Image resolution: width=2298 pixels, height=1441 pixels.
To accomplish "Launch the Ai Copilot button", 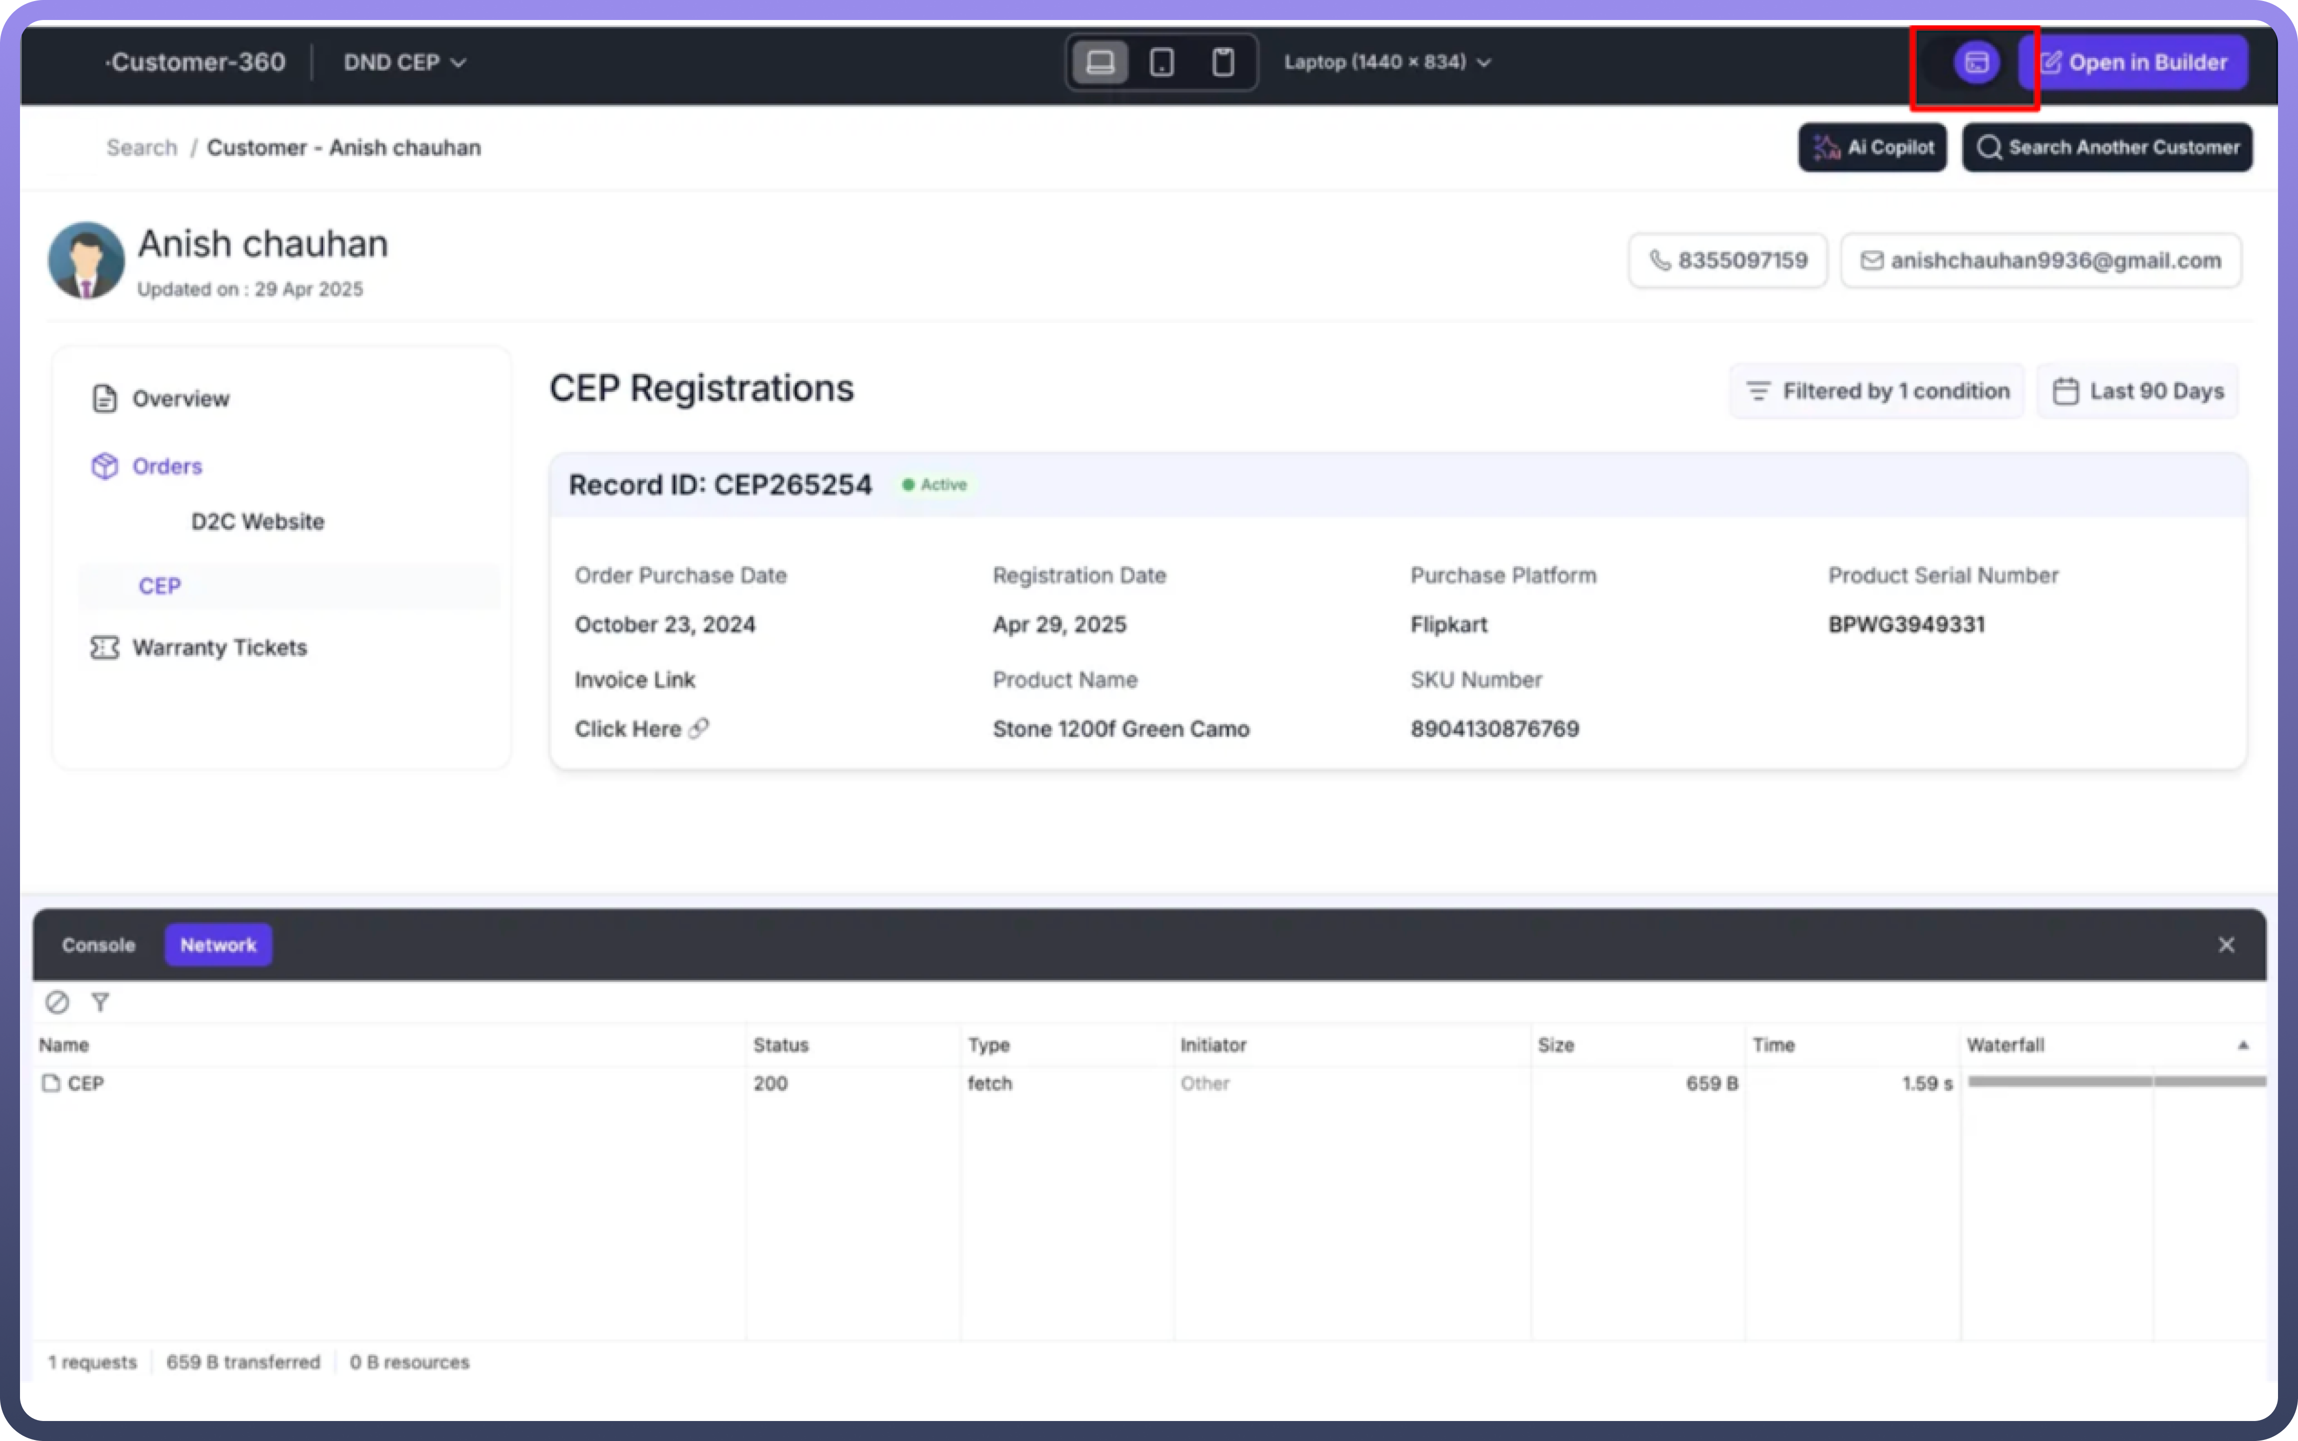I will pyautogui.click(x=1872, y=147).
